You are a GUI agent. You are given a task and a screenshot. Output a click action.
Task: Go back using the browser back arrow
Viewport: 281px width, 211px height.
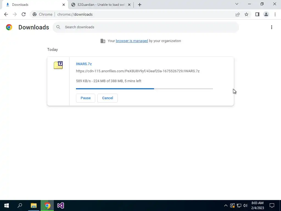[x=6, y=14]
